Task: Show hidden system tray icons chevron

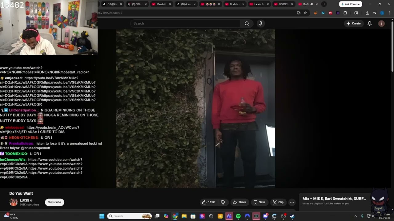Action: tap(356, 216)
